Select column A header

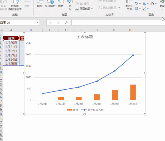pos(11,30)
